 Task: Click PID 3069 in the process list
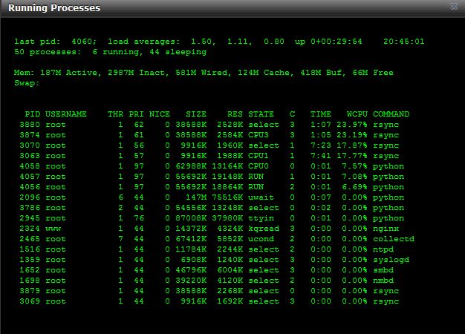coord(30,301)
